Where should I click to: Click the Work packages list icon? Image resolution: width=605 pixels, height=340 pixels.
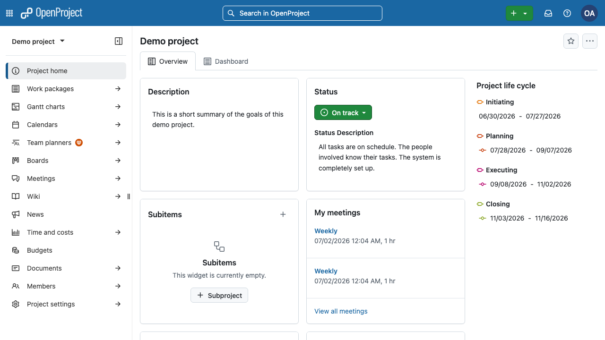click(x=16, y=89)
